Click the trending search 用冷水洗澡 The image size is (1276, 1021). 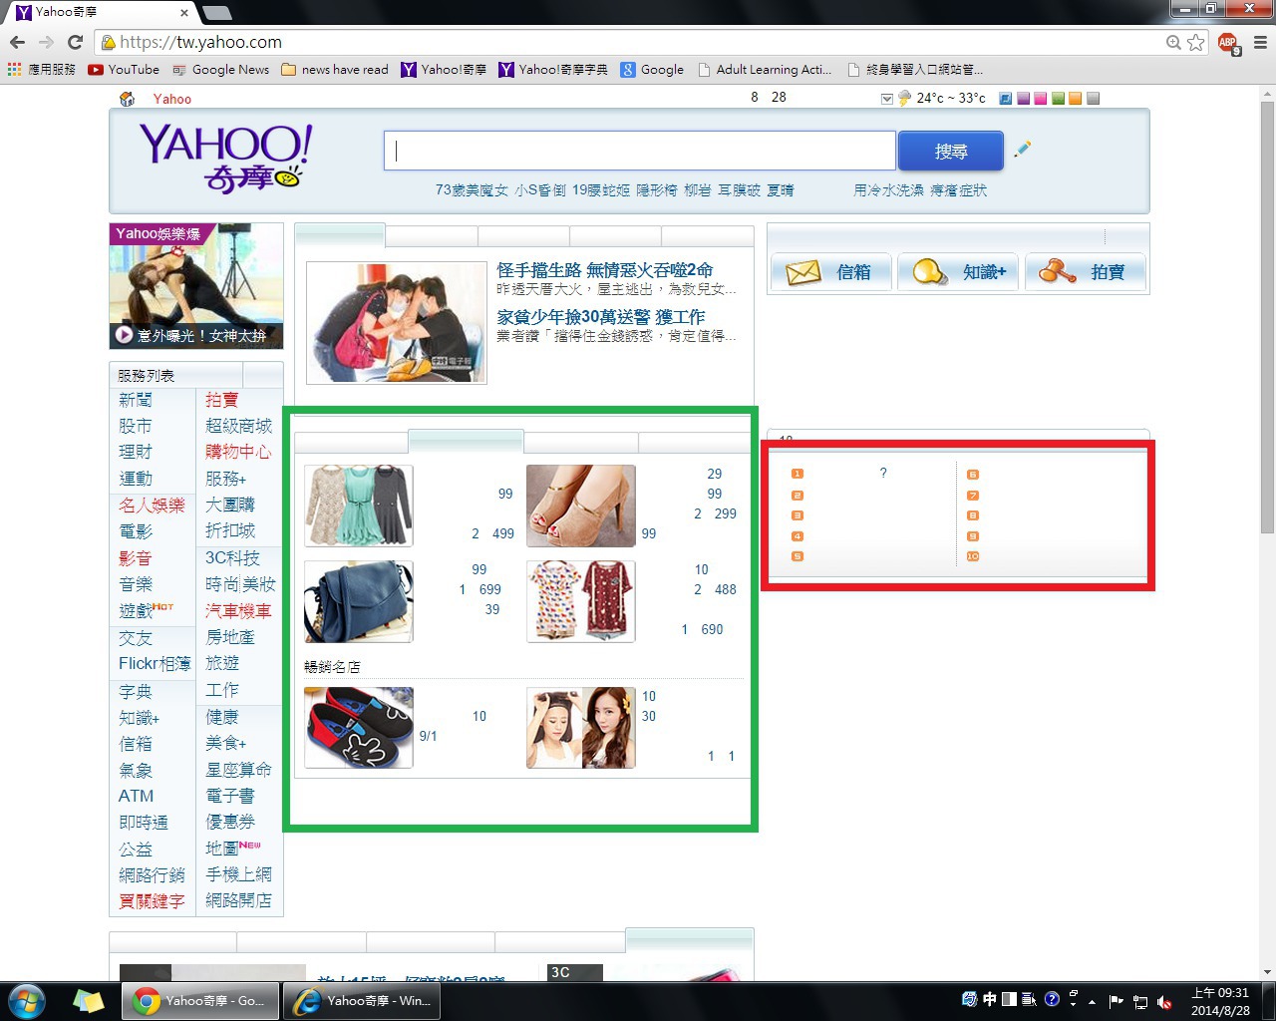(x=888, y=189)
